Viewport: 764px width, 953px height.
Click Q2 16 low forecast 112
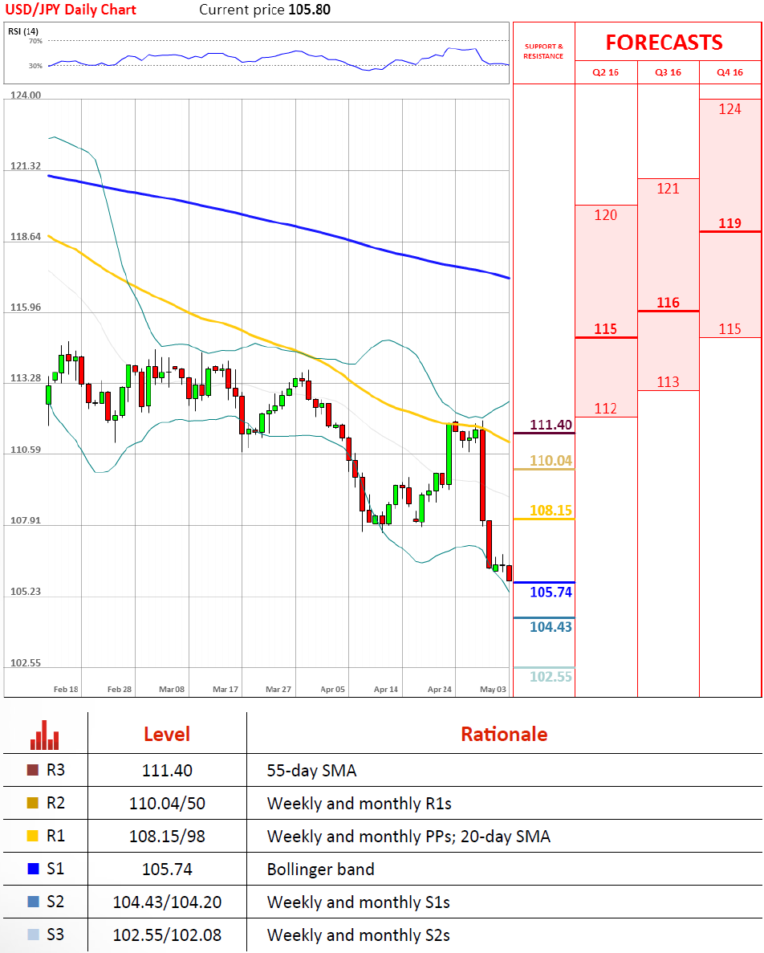pos(605,409)
